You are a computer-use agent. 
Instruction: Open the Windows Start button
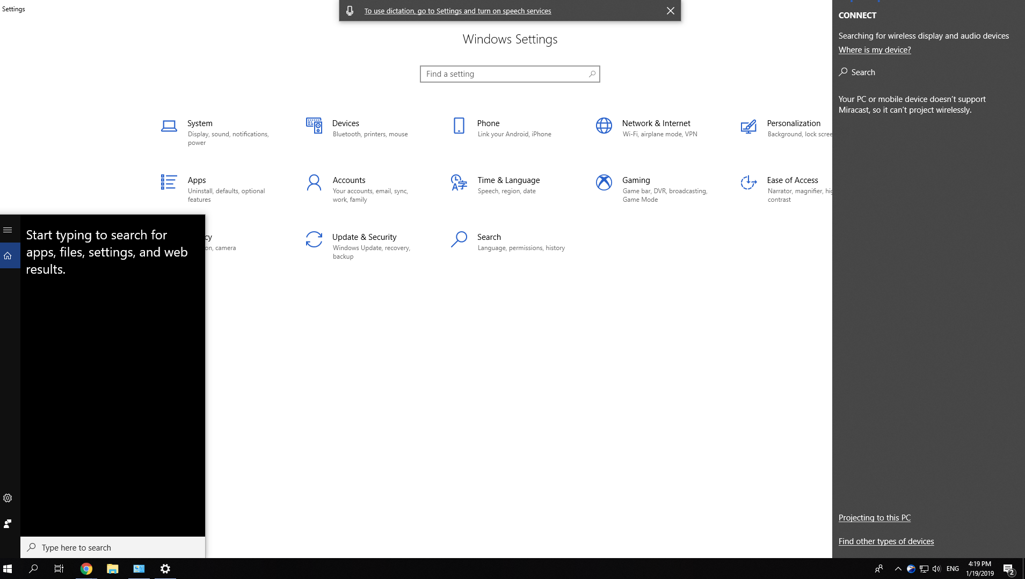tap(8, 569)
